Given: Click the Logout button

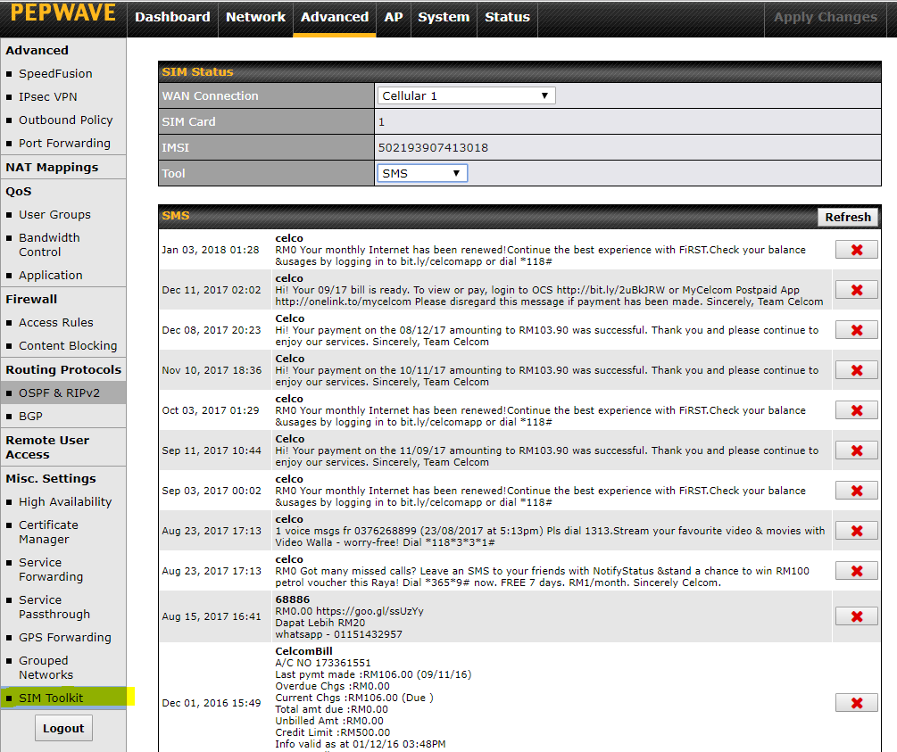Looking at the screenshot, I should click(63, 728).
